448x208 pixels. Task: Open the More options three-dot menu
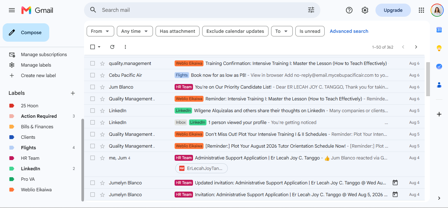tap(125, 47)
